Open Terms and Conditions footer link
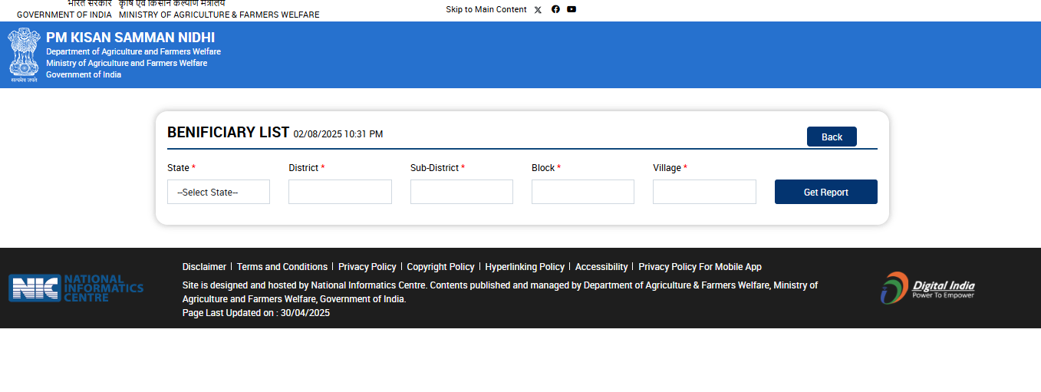1041x392 pixels. pos(282,267)
